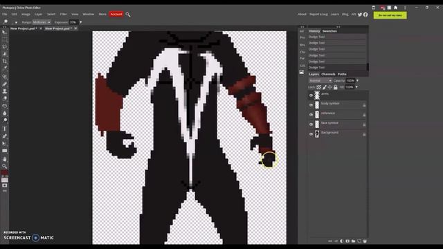Viewport: 443px width, 249px height.
Task: Click the dark red foreground color swatch
Action: [4, 173]
